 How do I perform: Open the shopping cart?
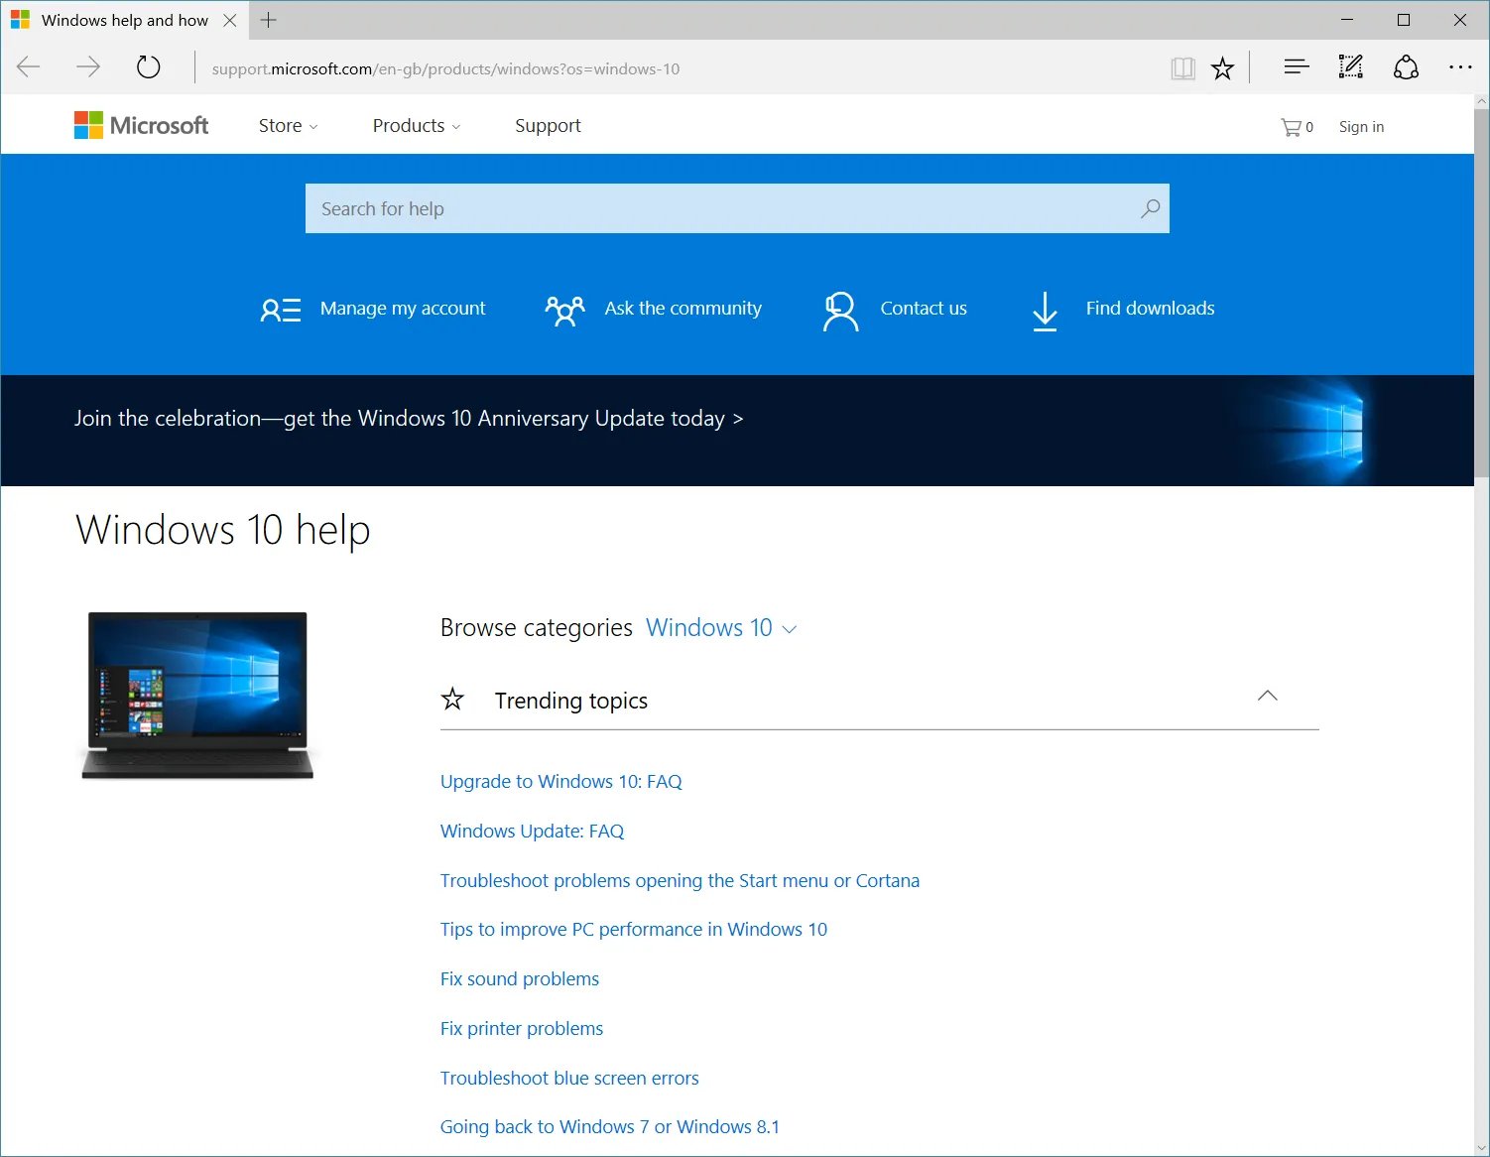pyautogui.click(x=1295, y=126)
